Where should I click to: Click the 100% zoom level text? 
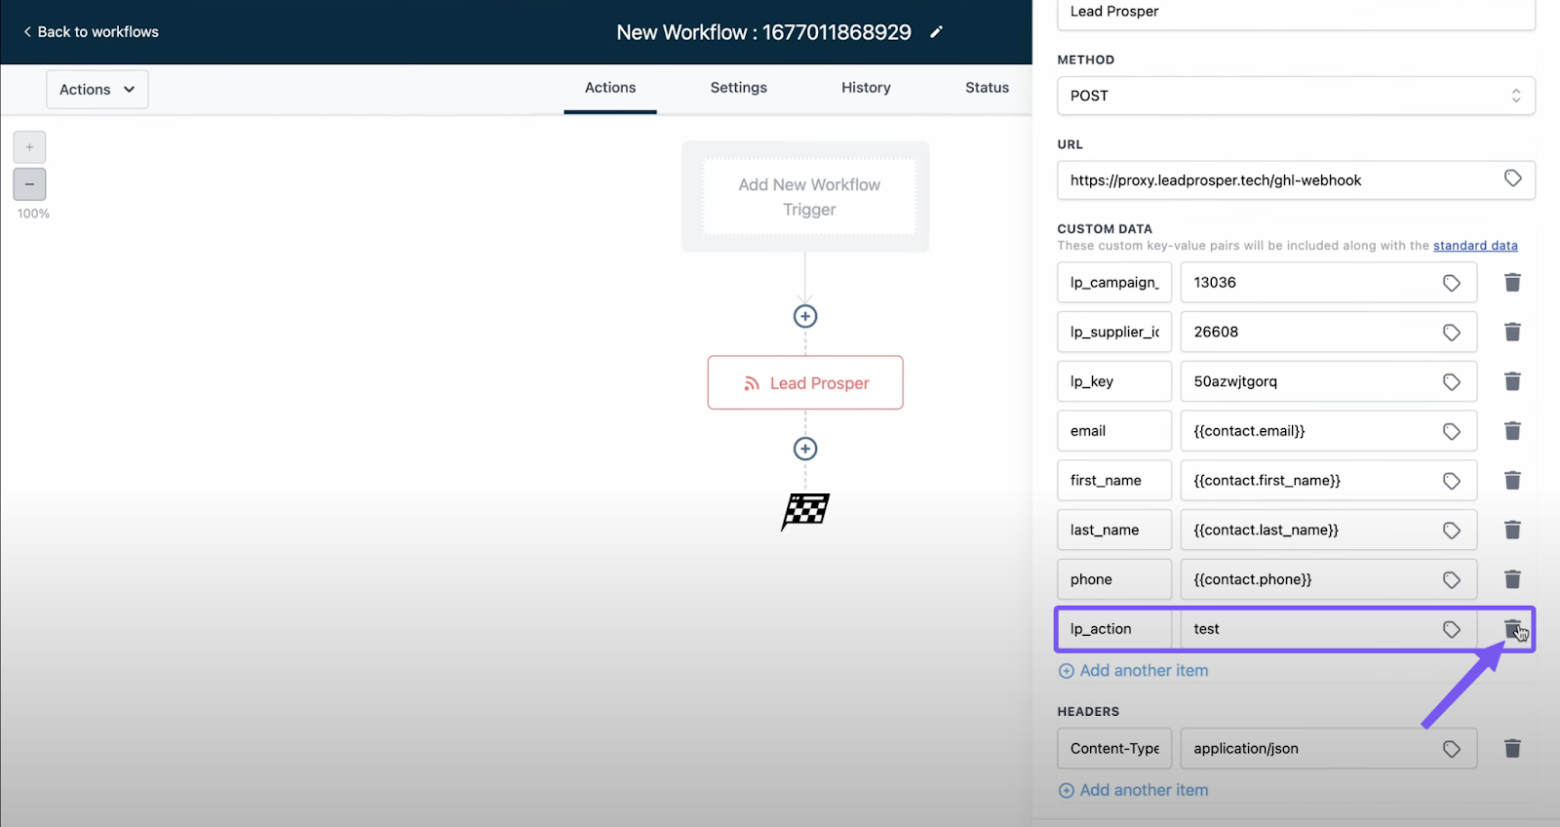(x=33, y=214)
